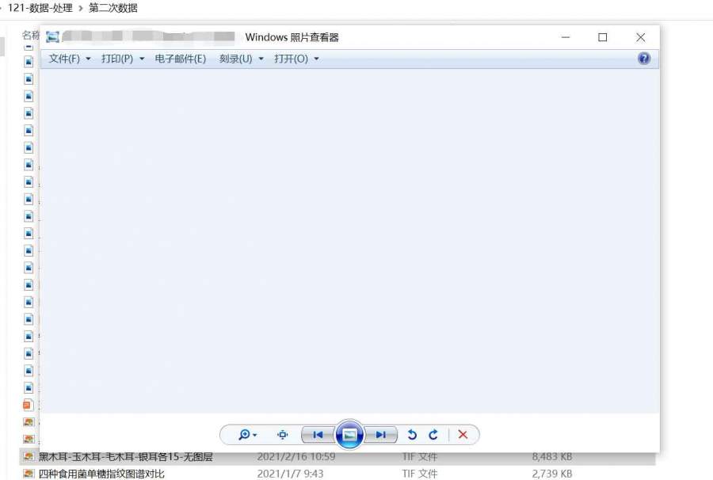Open the zoom magnifier control
Screen dimensions: 713x480
pos(247,435)
